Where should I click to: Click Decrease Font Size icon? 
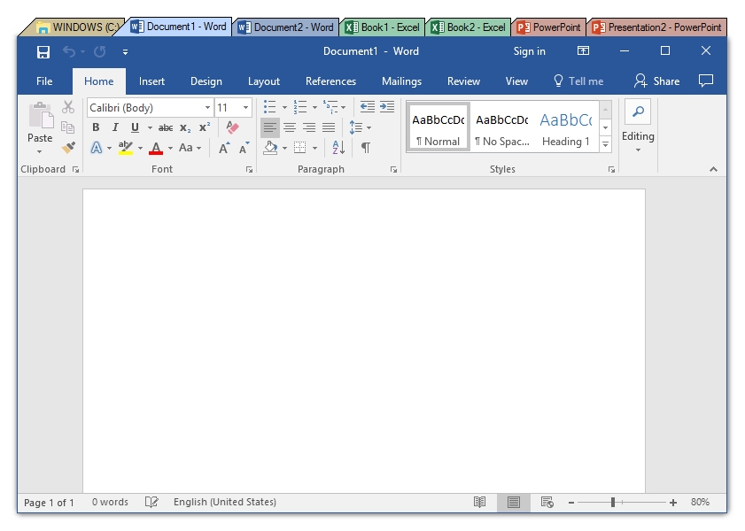coord(244,148)
